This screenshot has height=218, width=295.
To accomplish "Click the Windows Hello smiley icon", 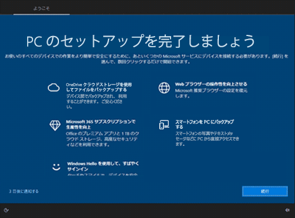I will pyautogui.click(x=56, y=167).
